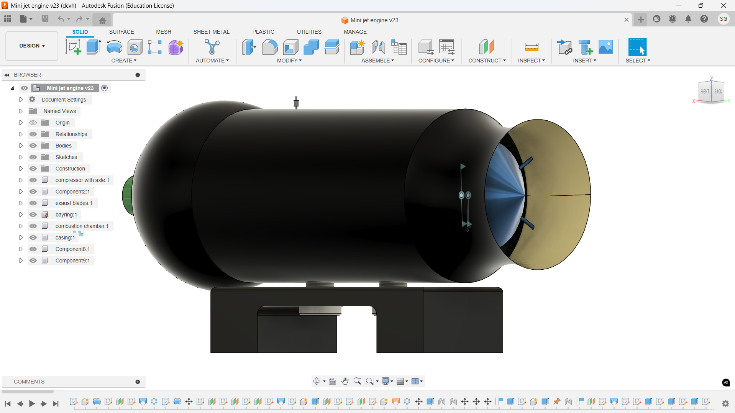
Task: Expand the Document Settings node
Action: [21, 100]
